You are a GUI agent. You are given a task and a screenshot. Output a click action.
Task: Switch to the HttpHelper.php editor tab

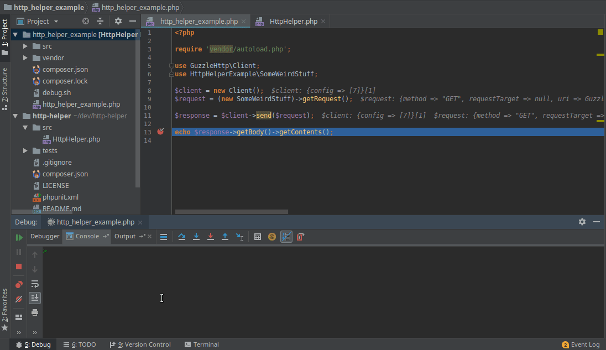coord(293,22)
